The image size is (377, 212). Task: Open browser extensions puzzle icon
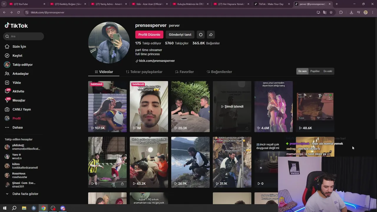tap(341, 12)
